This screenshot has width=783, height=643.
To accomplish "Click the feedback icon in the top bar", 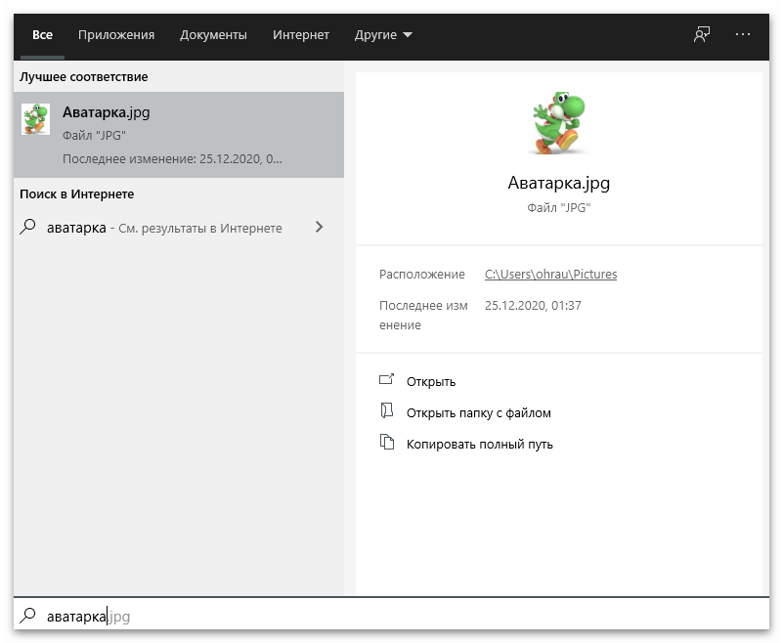I will pyautogui.click(x=701, y=34).
